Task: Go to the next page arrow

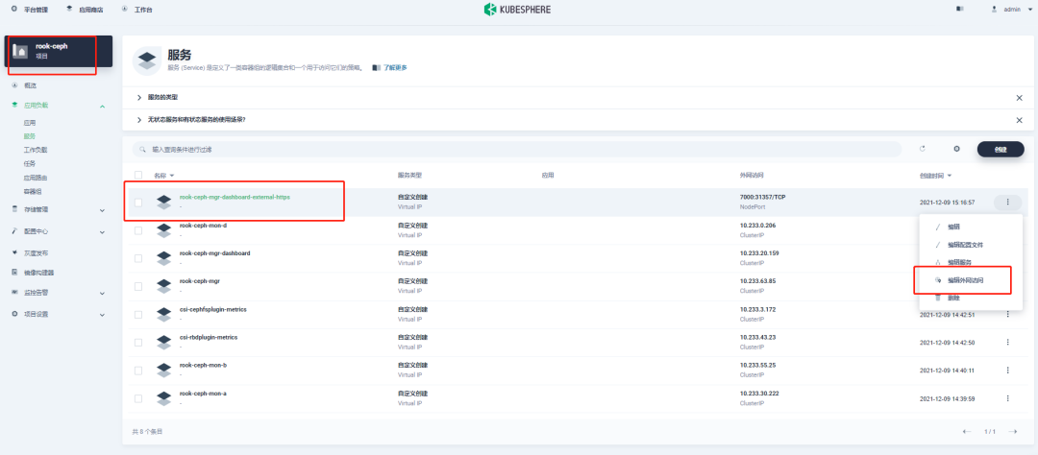Action: 1012,432
